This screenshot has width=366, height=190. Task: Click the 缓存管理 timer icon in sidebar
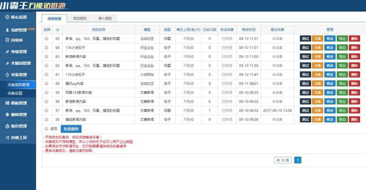pos(7,126)
